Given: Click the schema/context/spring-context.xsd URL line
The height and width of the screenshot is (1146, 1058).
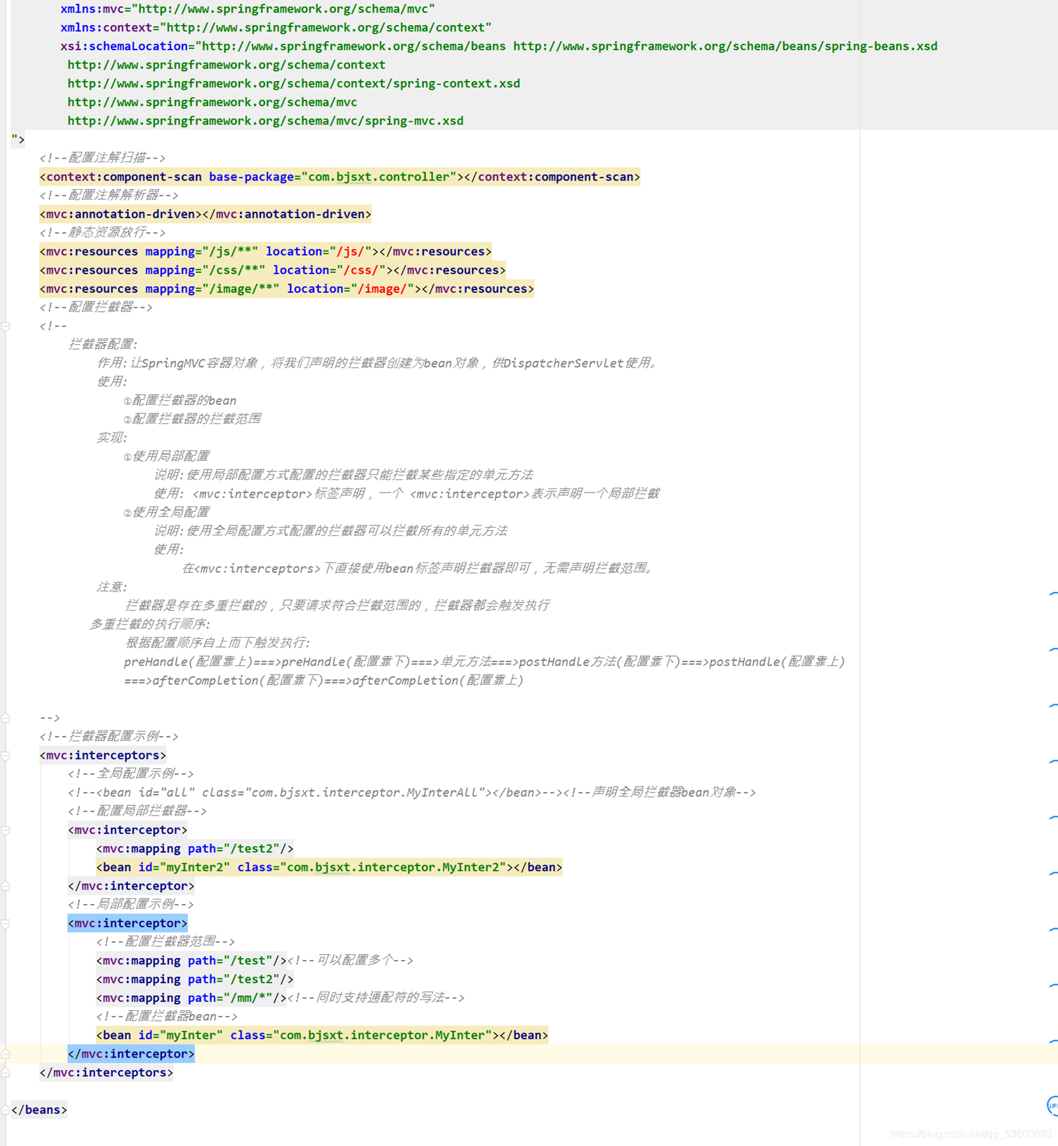Looking at the screenshot, I should click(x=294, y=84).
